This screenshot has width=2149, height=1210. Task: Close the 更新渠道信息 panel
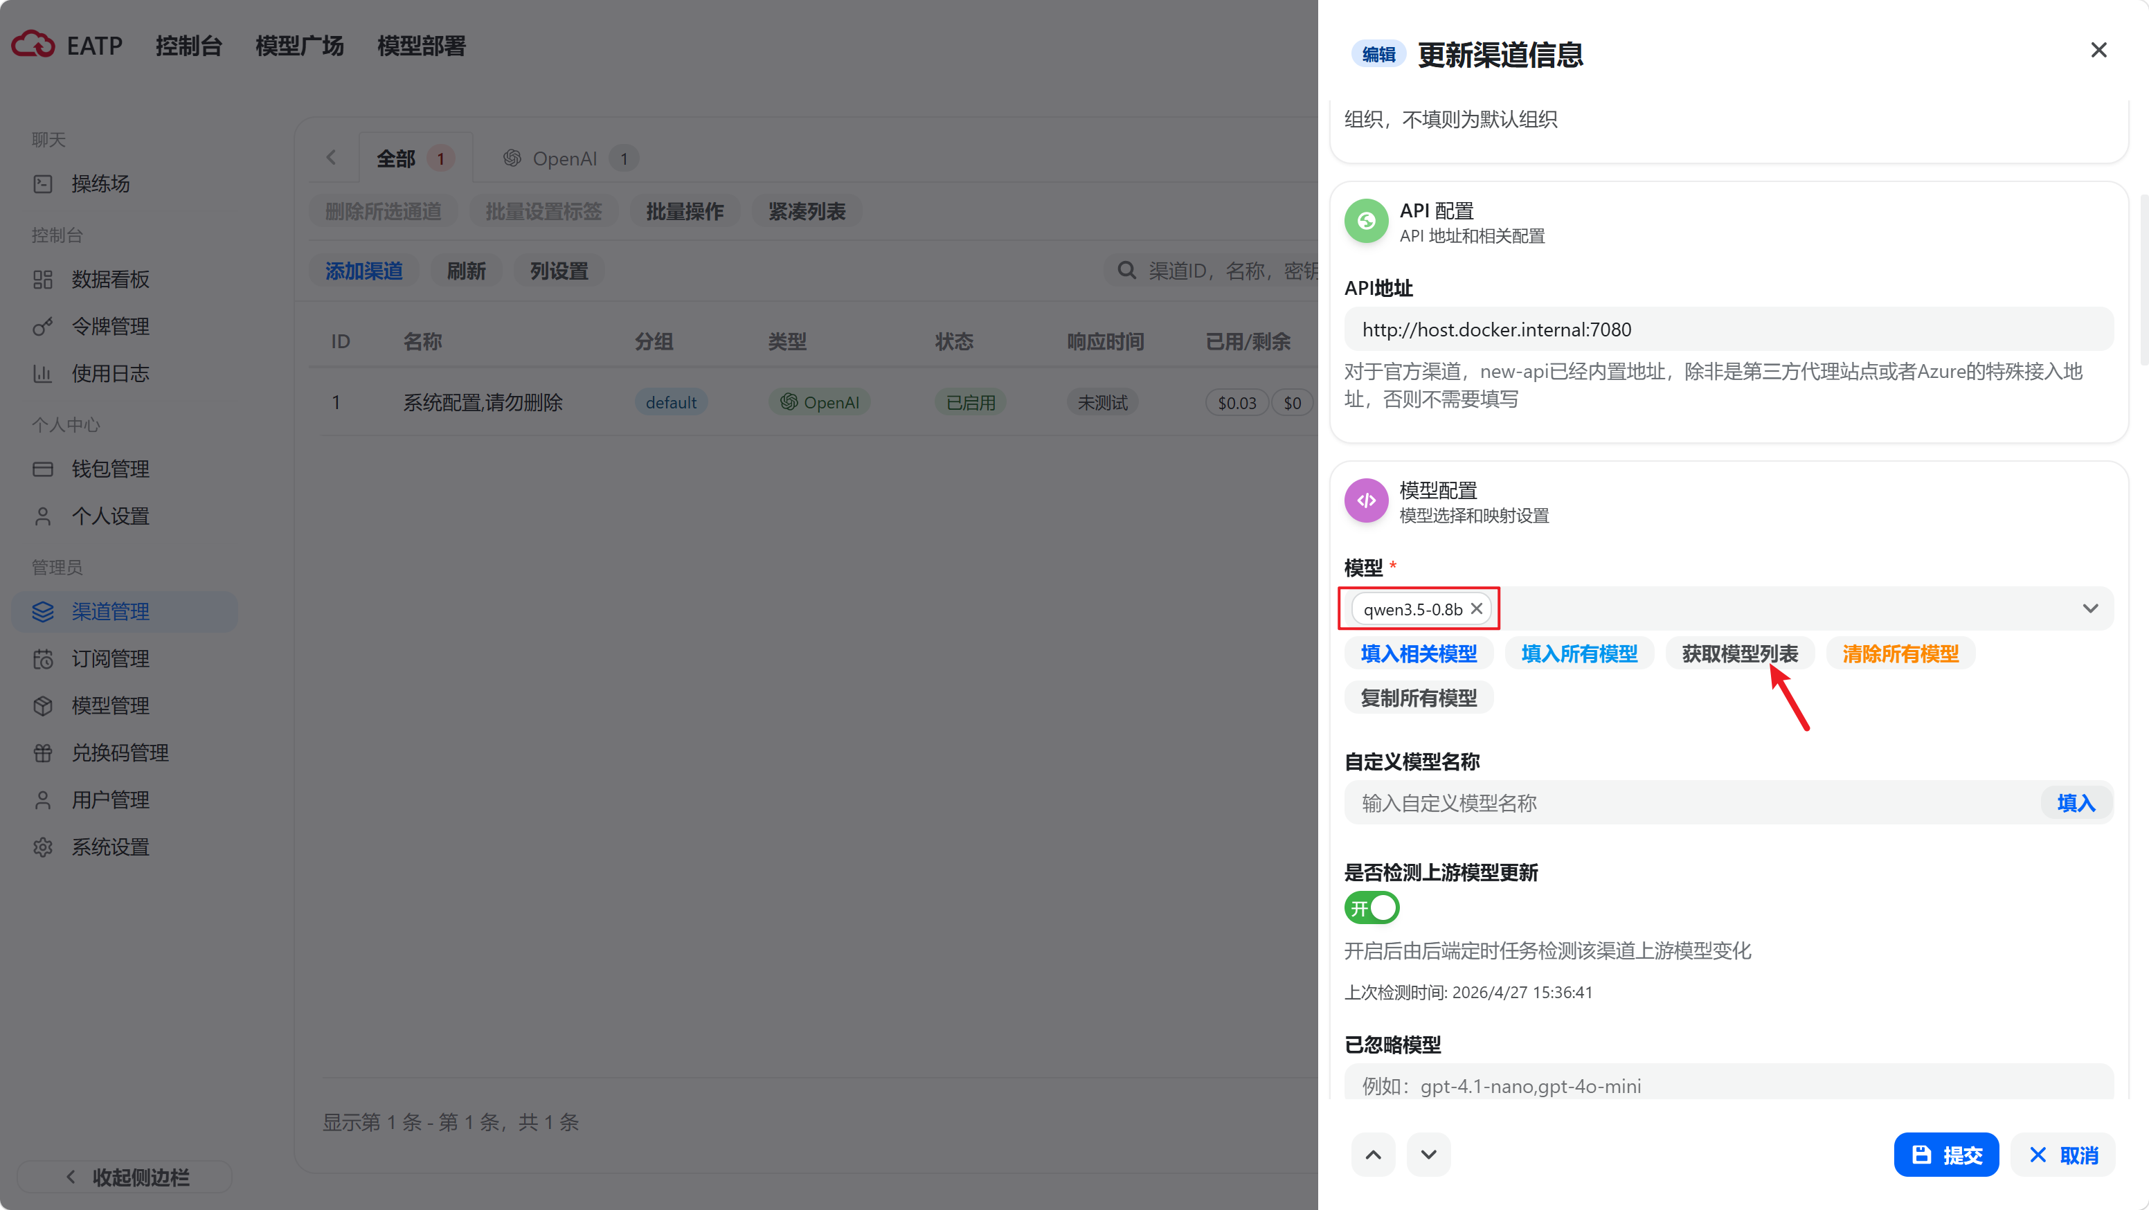click(x=2099, y=50)
